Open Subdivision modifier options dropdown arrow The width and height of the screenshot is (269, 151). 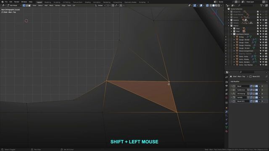point(259,90)
